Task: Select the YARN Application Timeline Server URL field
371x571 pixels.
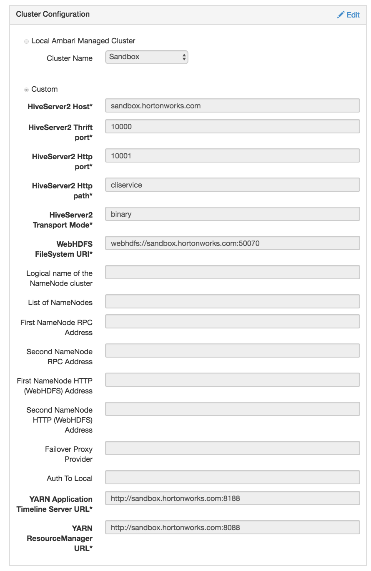Action: 233,498
